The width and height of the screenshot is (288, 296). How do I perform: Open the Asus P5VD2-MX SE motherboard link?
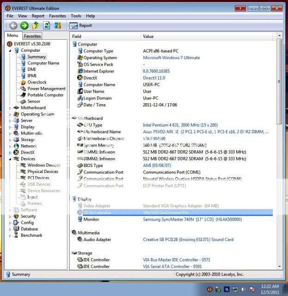click(206, 132)
